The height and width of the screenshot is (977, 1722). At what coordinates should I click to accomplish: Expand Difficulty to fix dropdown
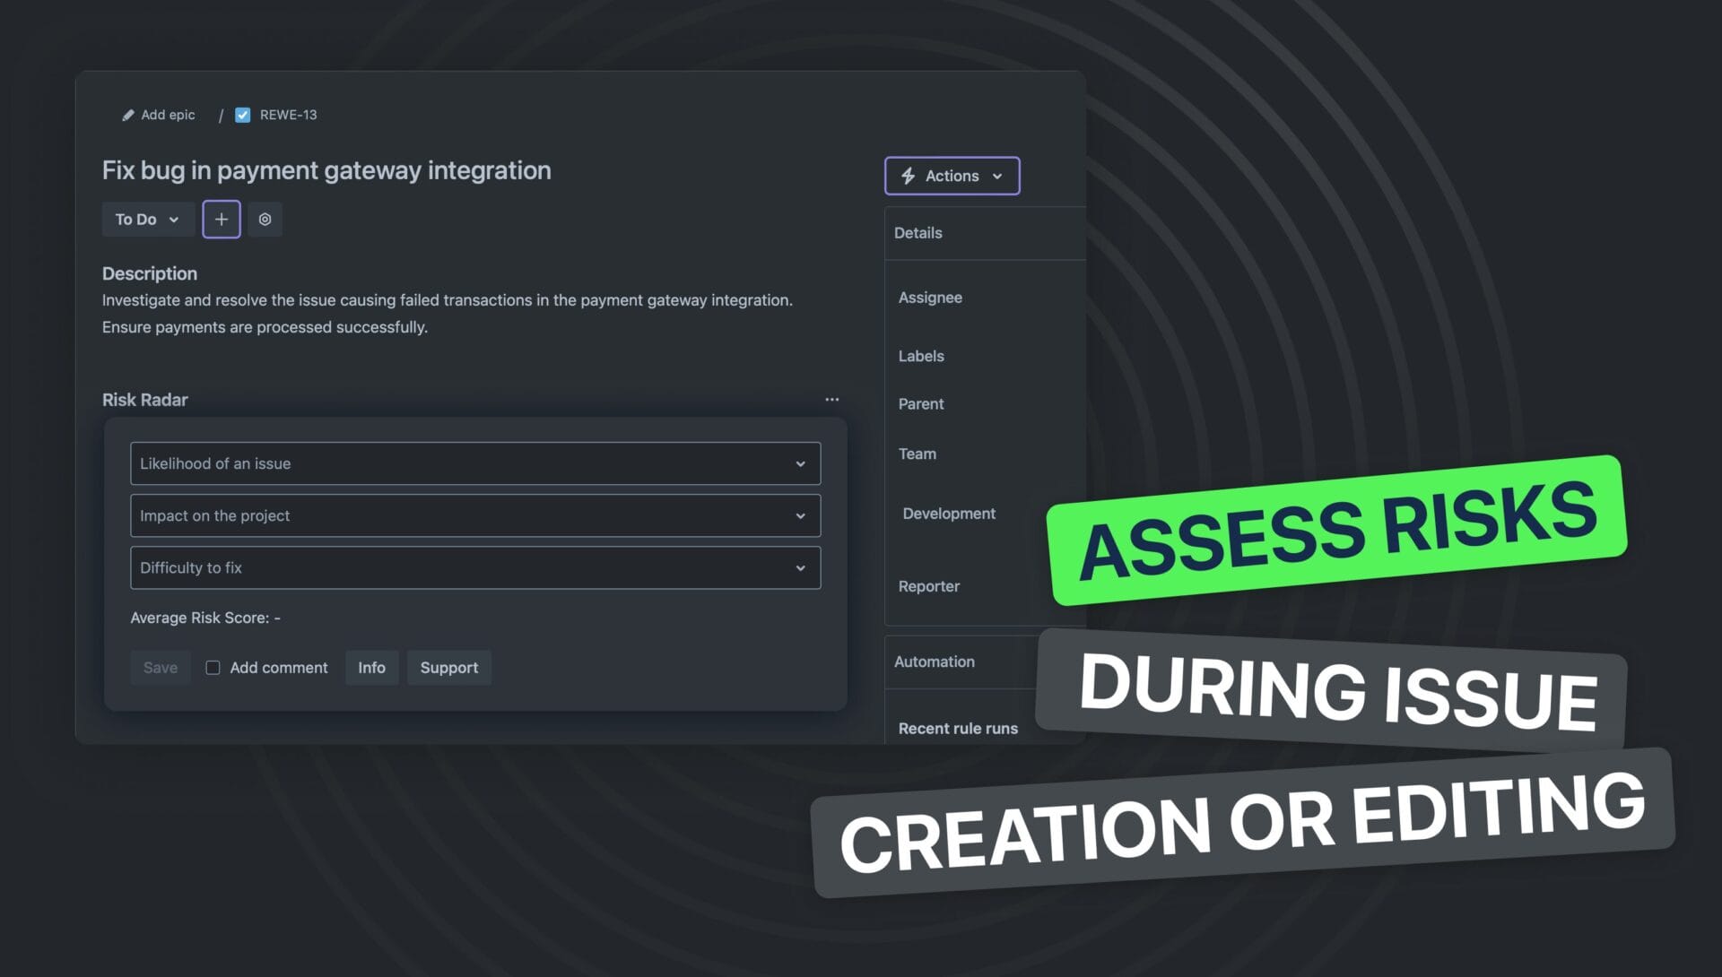474,567
